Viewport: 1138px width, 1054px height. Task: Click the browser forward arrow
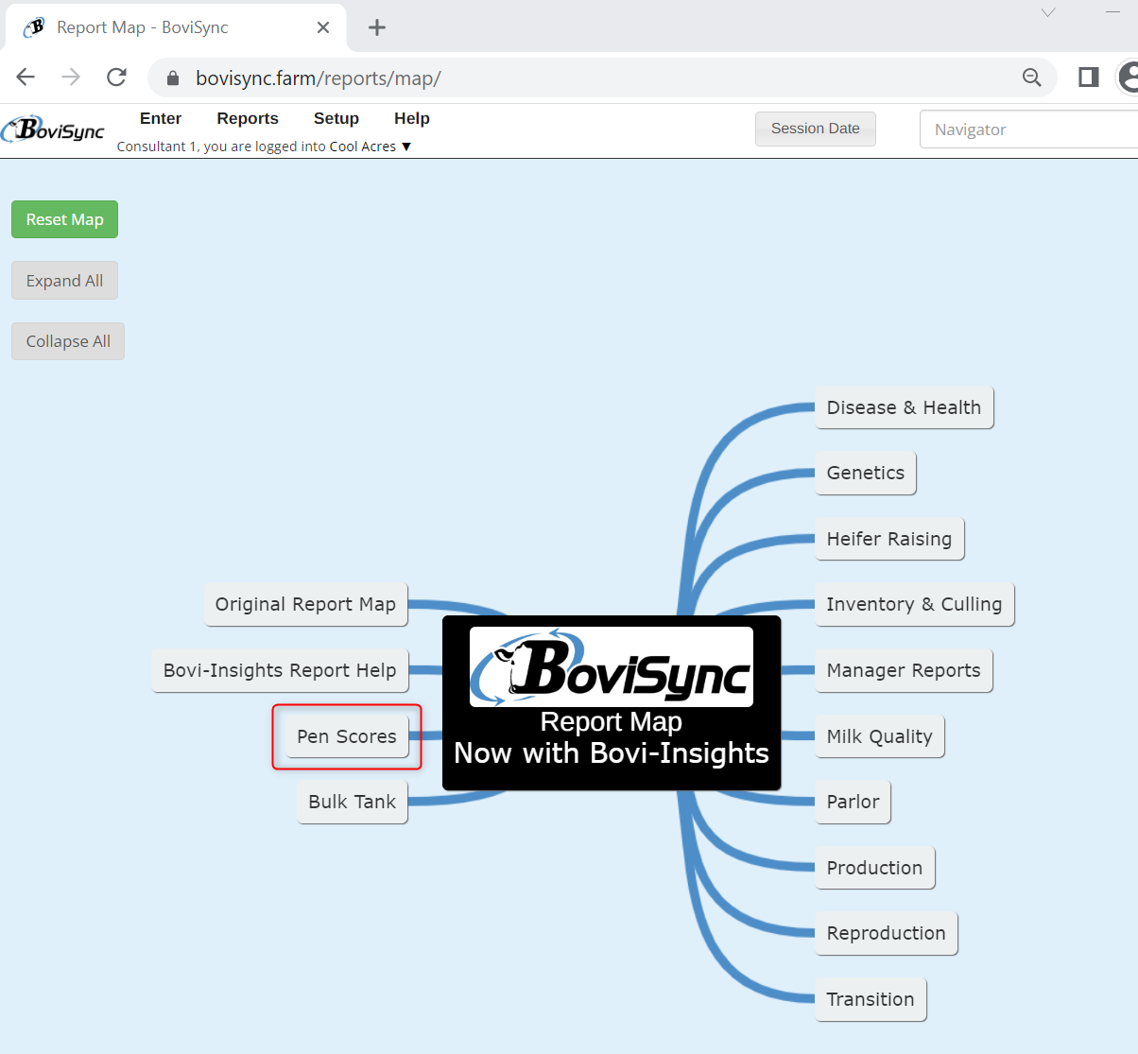[x=71, y=78]
